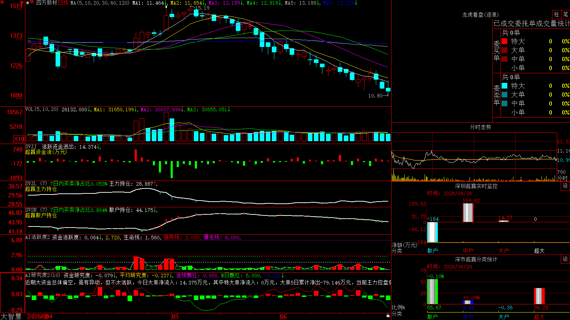Click the red gear icon beside the star
Screen dimensions: 570x320
pyautogui.click(x=32, y=2)
